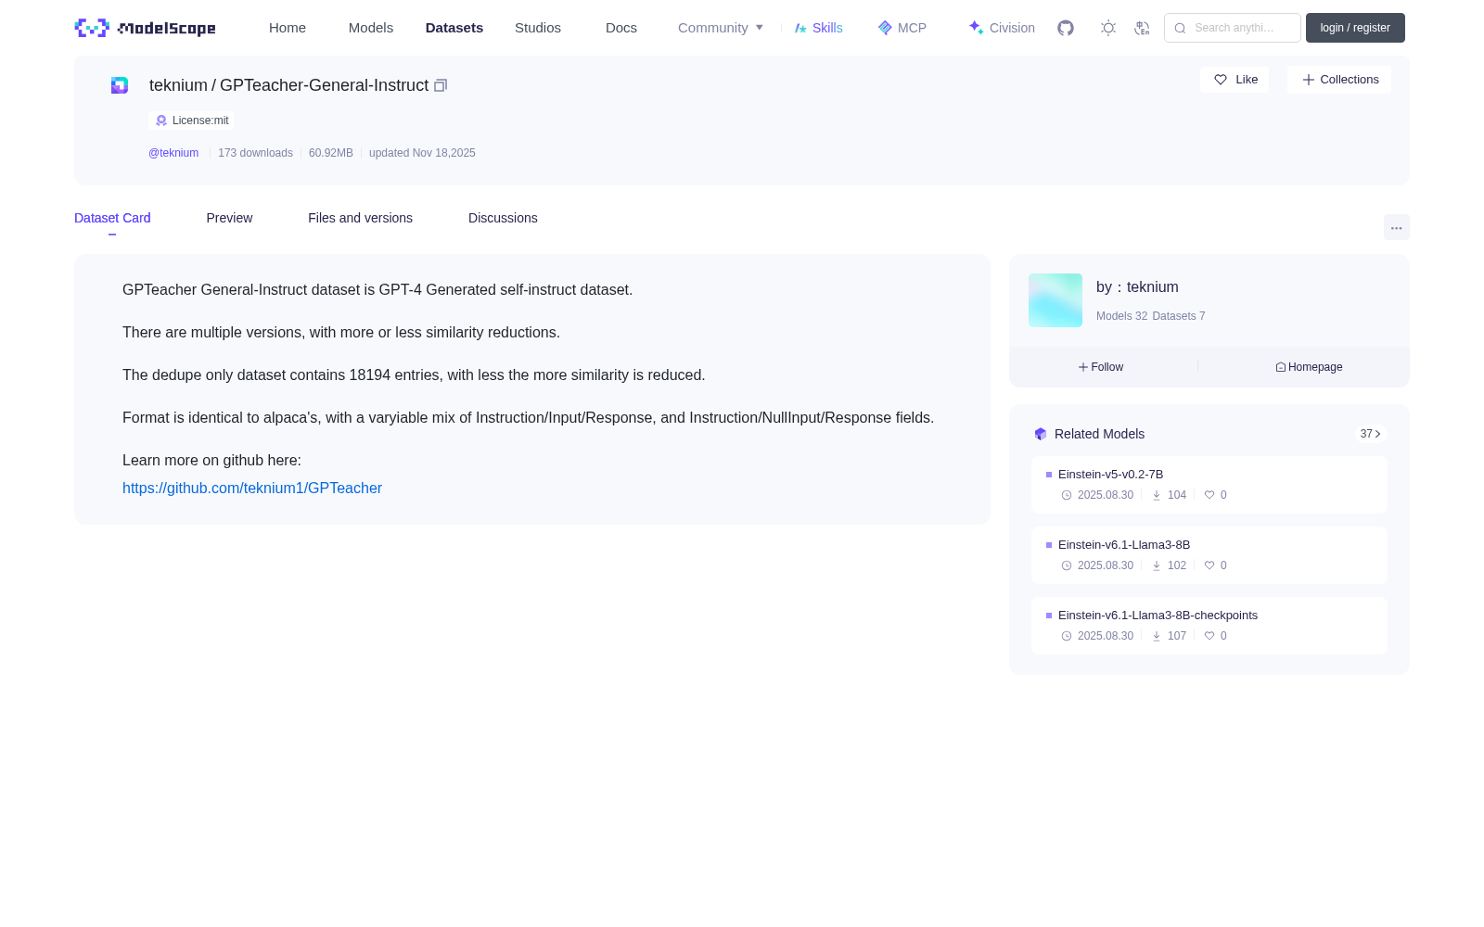Open the Skills page
The image size is (1484, 927).
click(827, 28)
